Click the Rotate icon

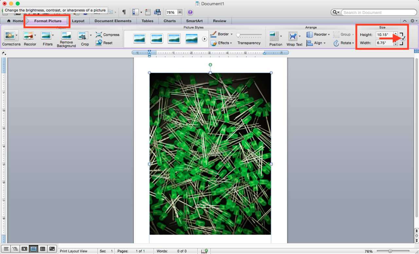336,43
